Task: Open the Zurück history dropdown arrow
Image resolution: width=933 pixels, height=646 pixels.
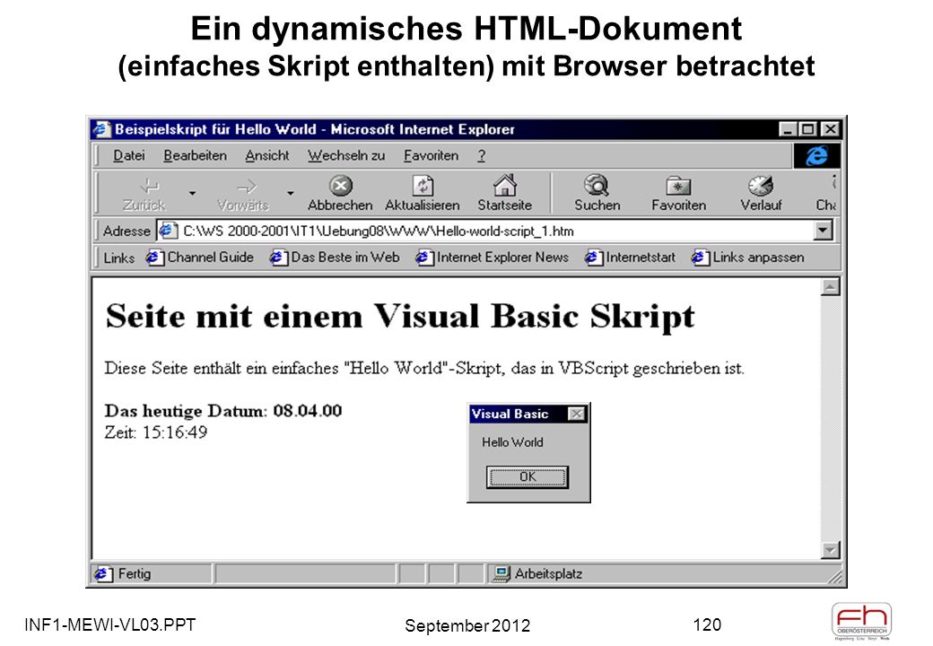Action: (192, 193)
